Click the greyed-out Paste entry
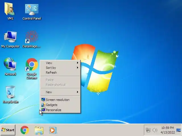This screenshot has height=136, width=182. 60,80
